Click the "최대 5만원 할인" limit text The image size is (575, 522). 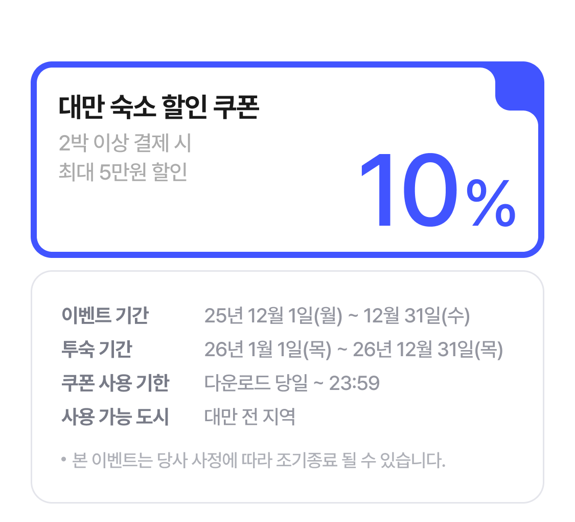coord(123,172)
